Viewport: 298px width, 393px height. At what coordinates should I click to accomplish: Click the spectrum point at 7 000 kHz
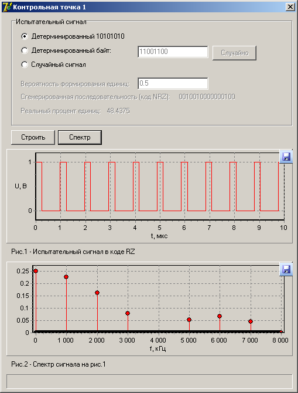[x=251, y=321]
